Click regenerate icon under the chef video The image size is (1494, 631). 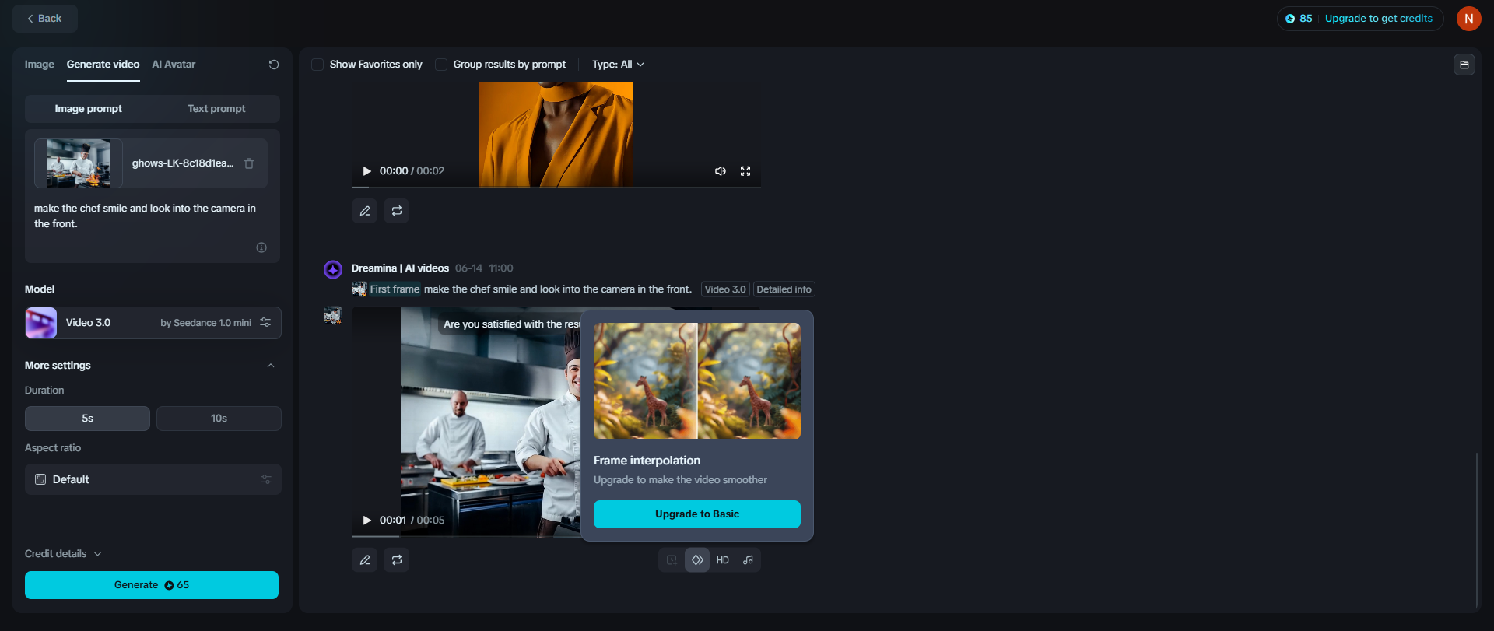(x=397, y=560)
